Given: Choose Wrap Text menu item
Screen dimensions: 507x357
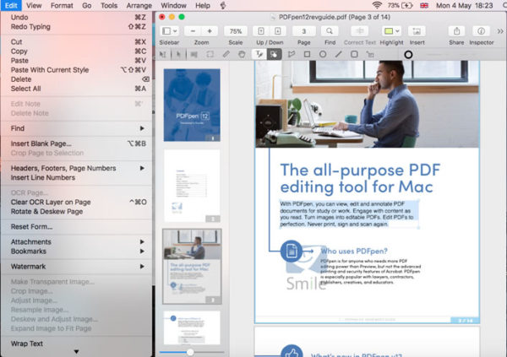Looking at the screenshot, I should [x=76, y=343].
